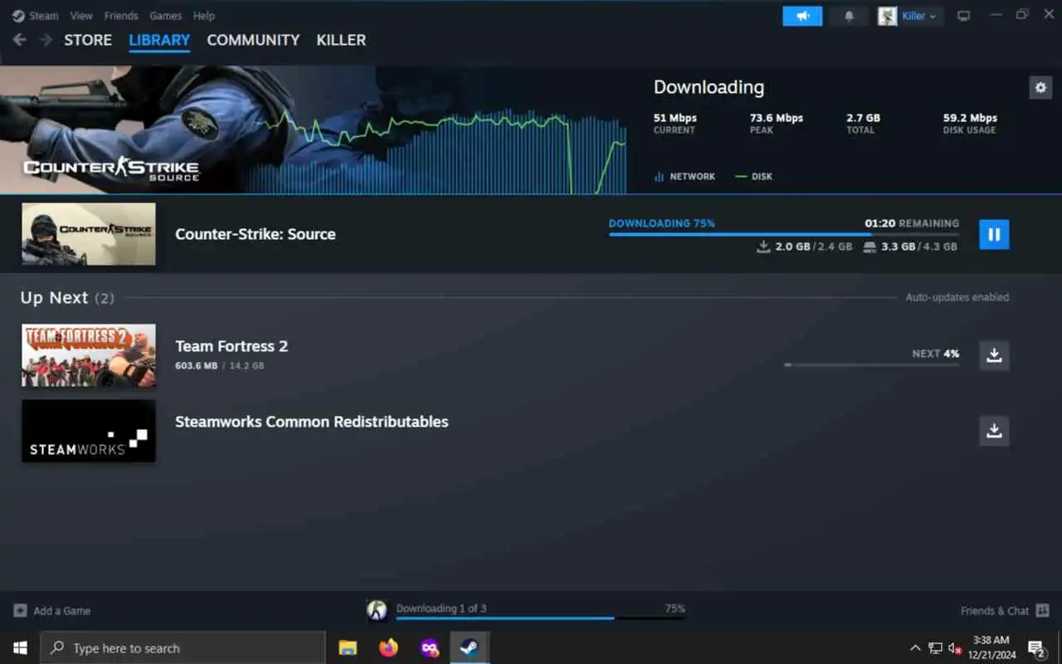This screenshot has height=664, width=1062.
Task: Open the notifications bell
Action: [x=849, y=16]
